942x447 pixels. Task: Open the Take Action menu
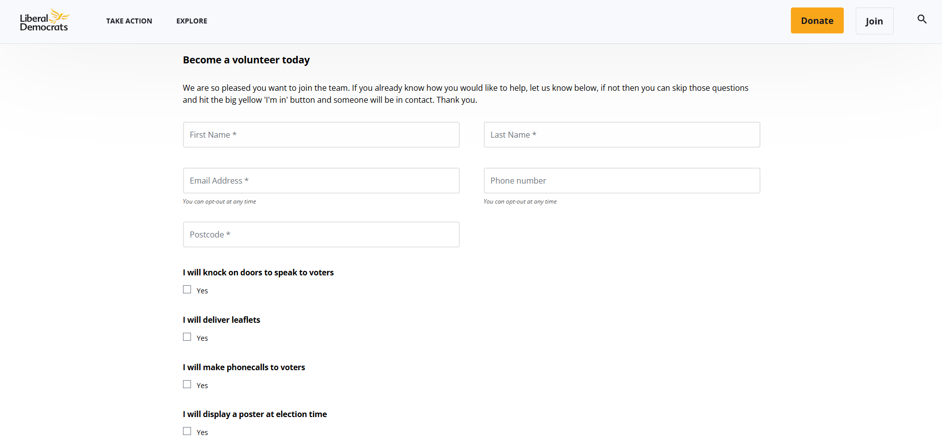pos(129,21)
